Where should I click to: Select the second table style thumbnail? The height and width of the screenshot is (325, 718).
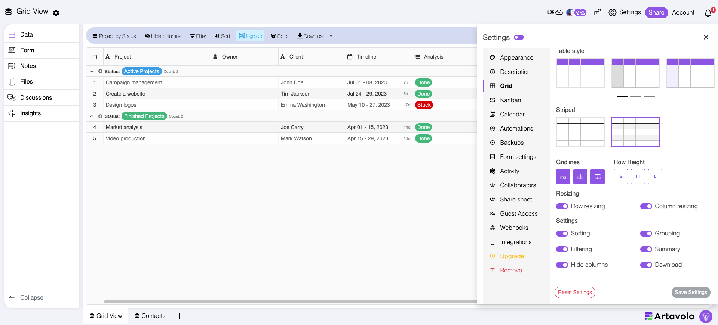(x=635, y=73)
